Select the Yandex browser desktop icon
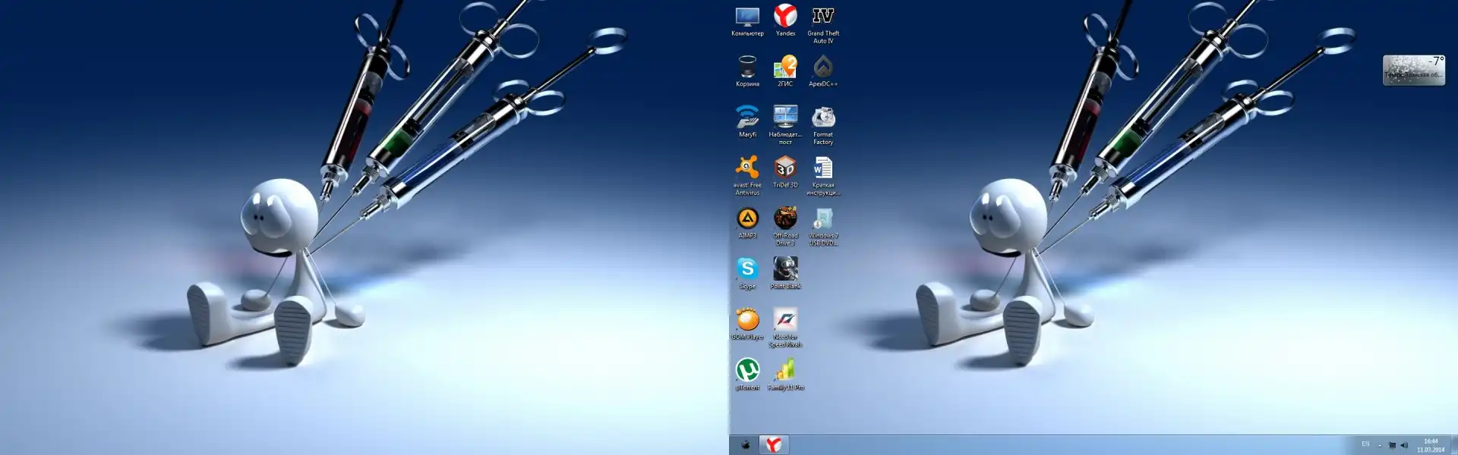Image resolution: width=1458 pixels, height=455 pixels. 785,17
